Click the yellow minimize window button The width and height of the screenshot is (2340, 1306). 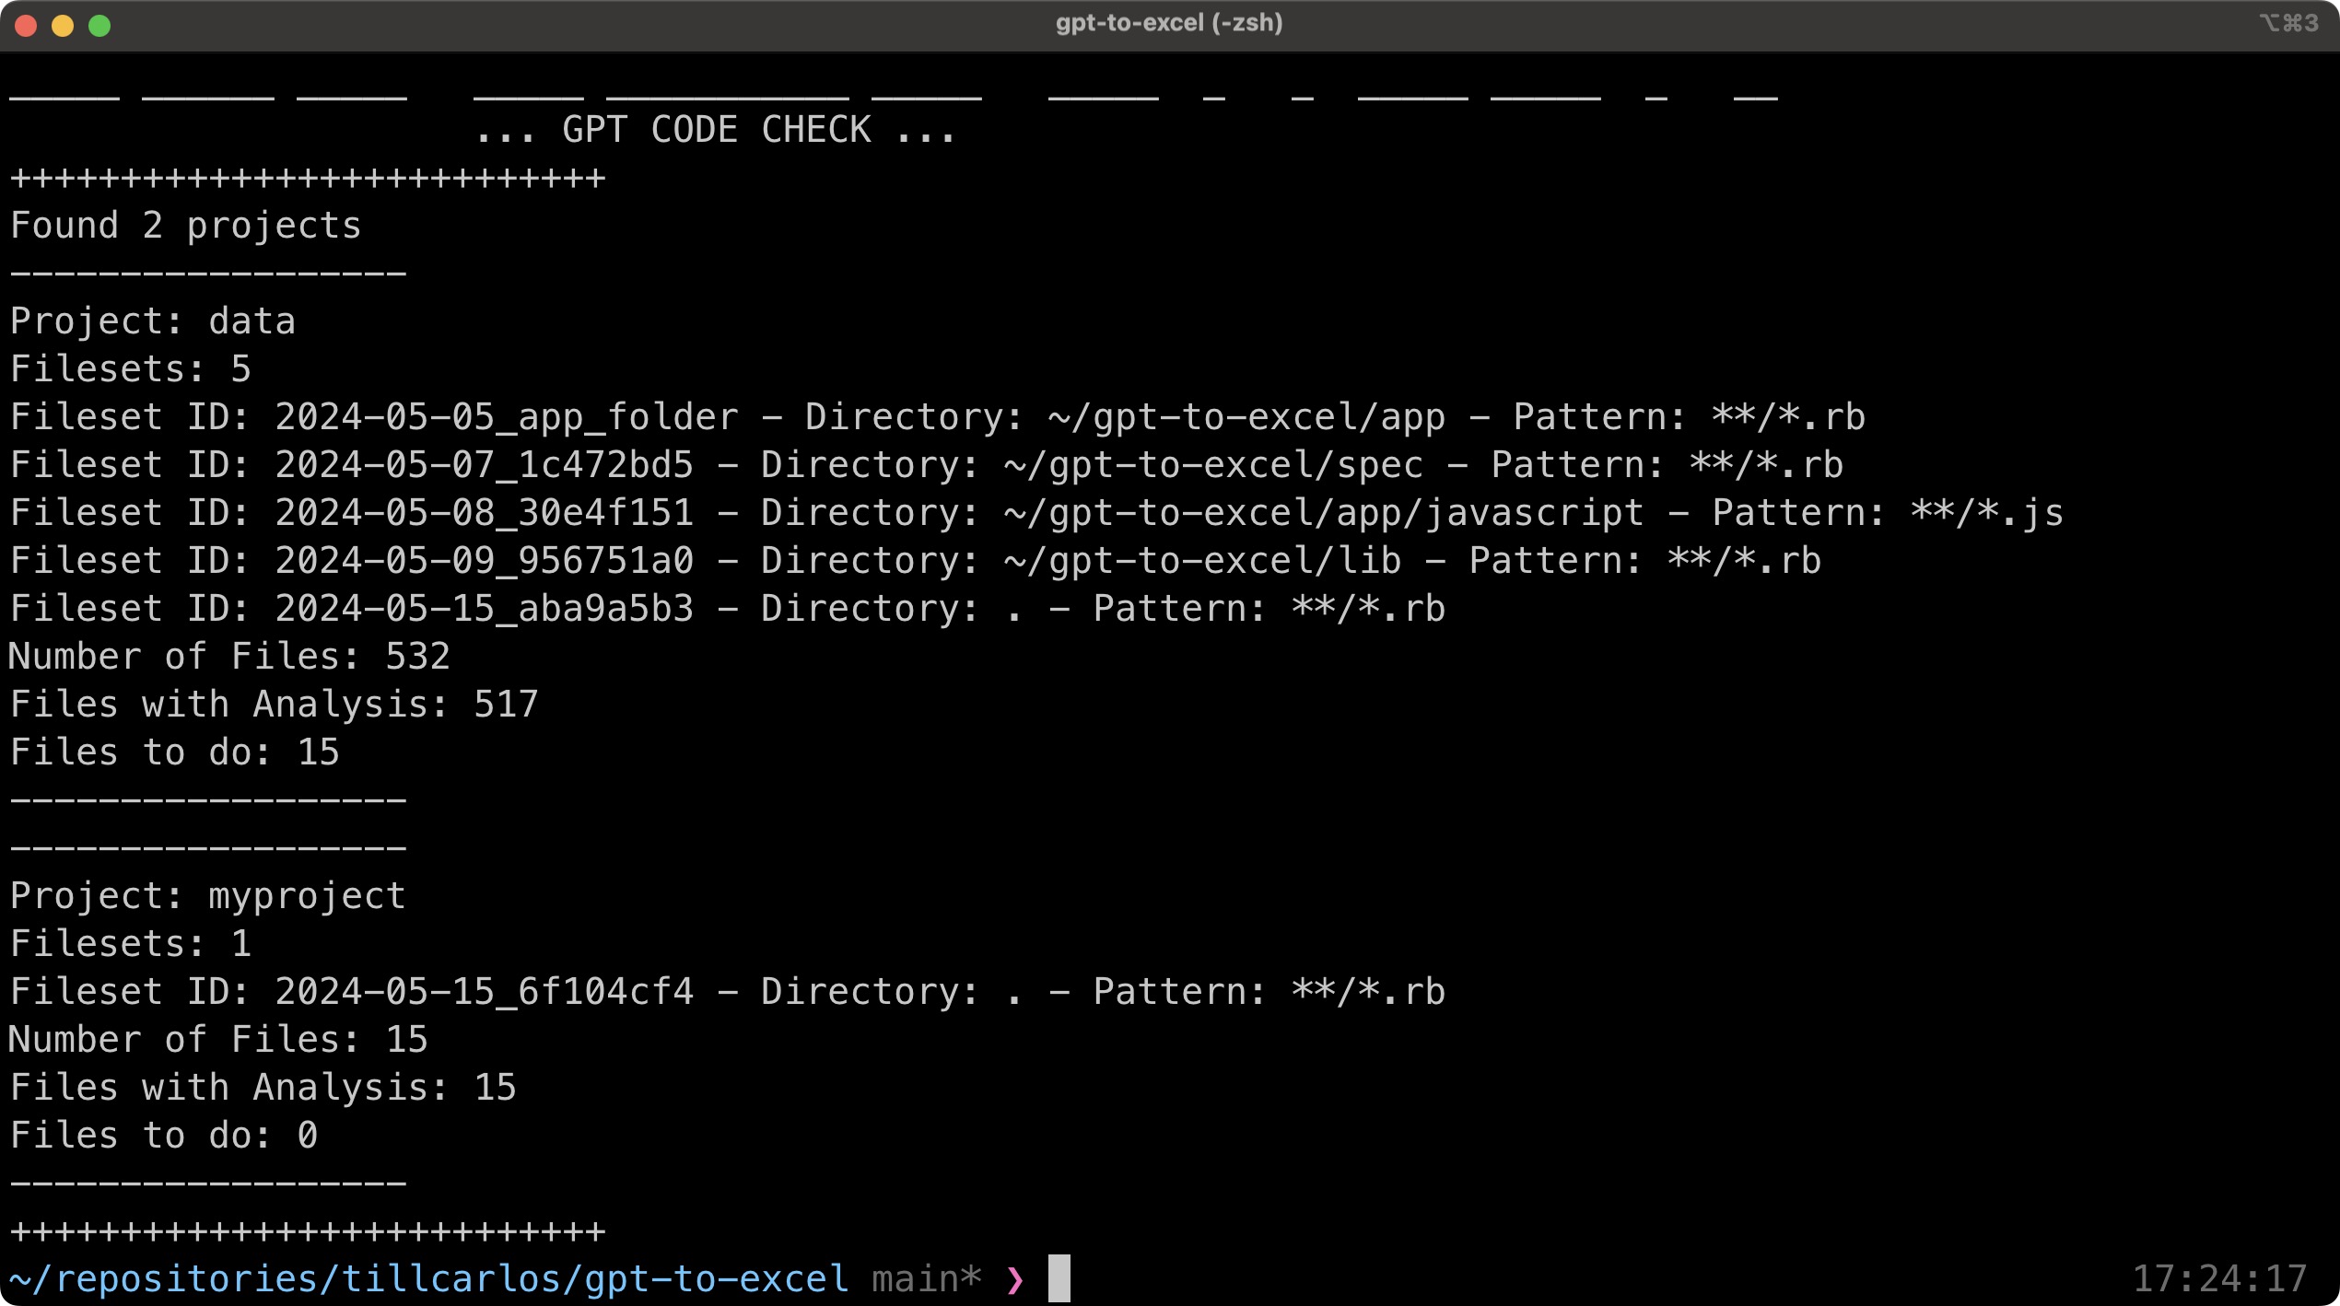pos(63,26)
